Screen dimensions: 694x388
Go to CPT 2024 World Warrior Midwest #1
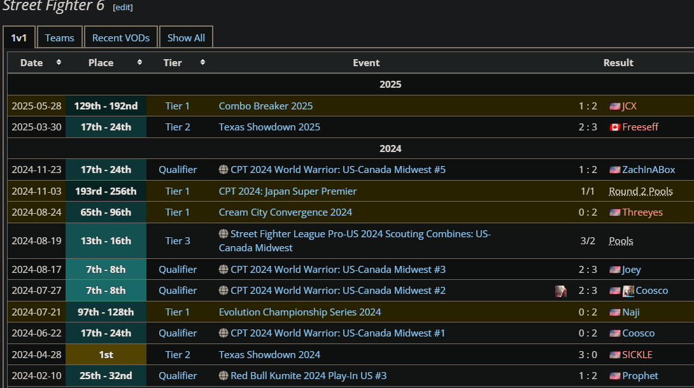coord(337,333)
